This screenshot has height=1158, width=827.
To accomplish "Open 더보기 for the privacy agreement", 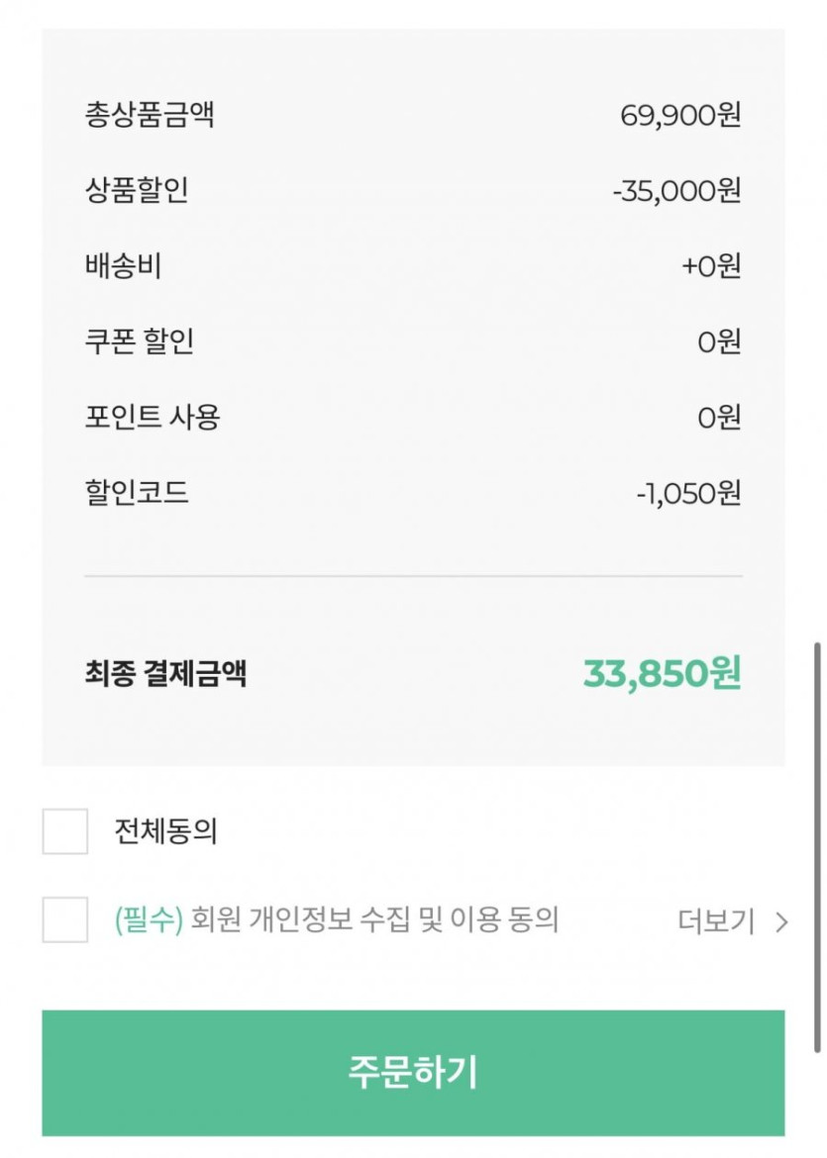I will [x=716, y=921].
